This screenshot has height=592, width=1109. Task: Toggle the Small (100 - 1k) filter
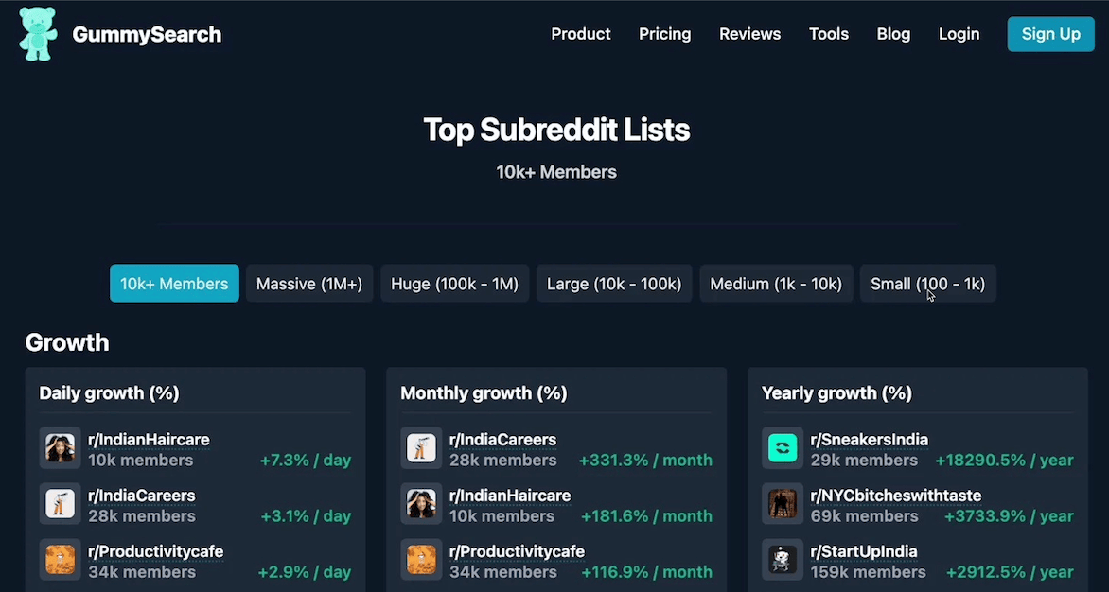coord(928,284)
